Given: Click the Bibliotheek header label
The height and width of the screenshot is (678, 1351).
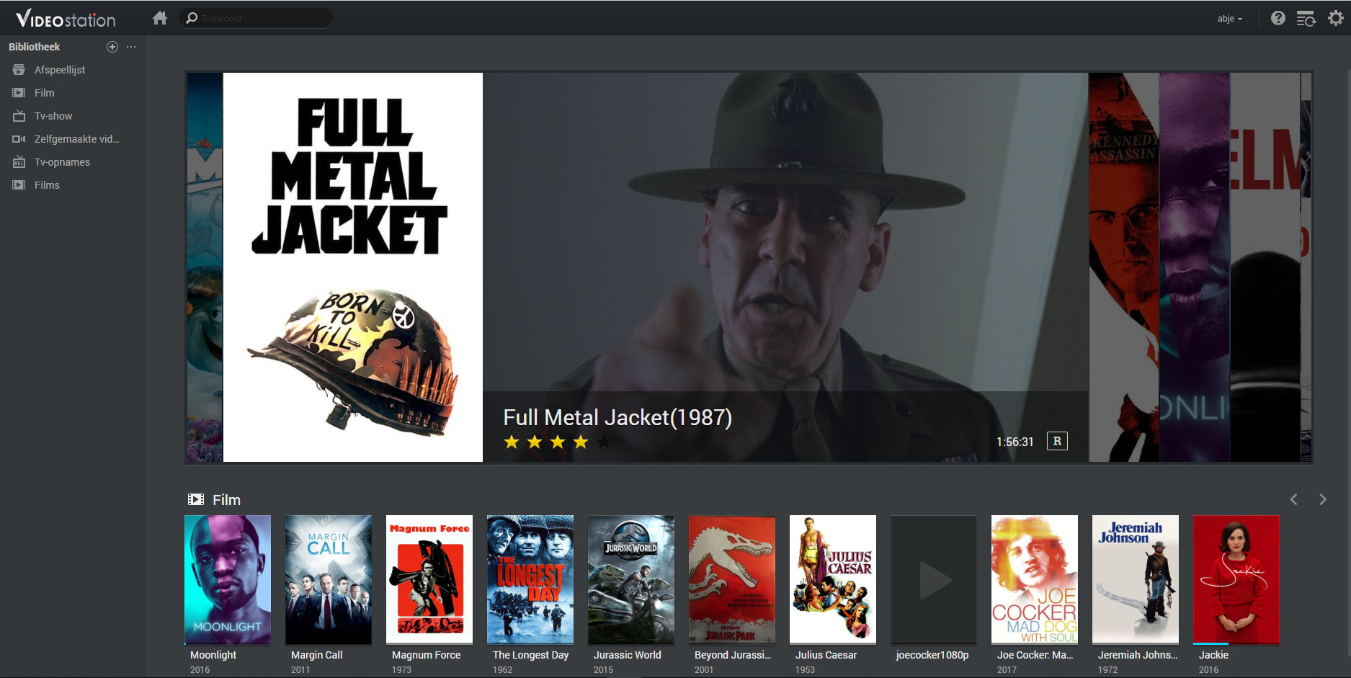Looking at the screenshot, I should pos(34,47).
